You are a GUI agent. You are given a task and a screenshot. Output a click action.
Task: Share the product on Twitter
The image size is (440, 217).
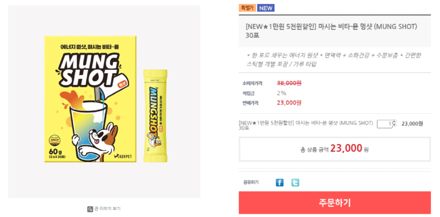coord(295,183)
